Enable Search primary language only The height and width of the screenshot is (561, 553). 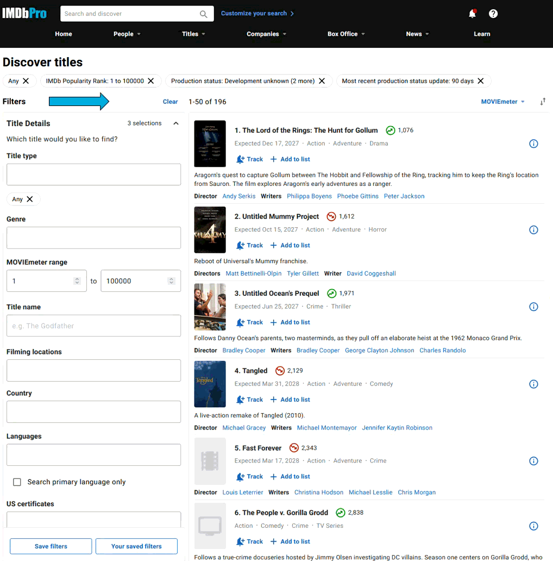click(17, 482)
